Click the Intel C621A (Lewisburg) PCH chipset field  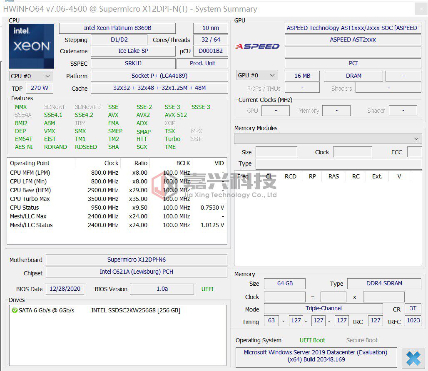[137, 272]
